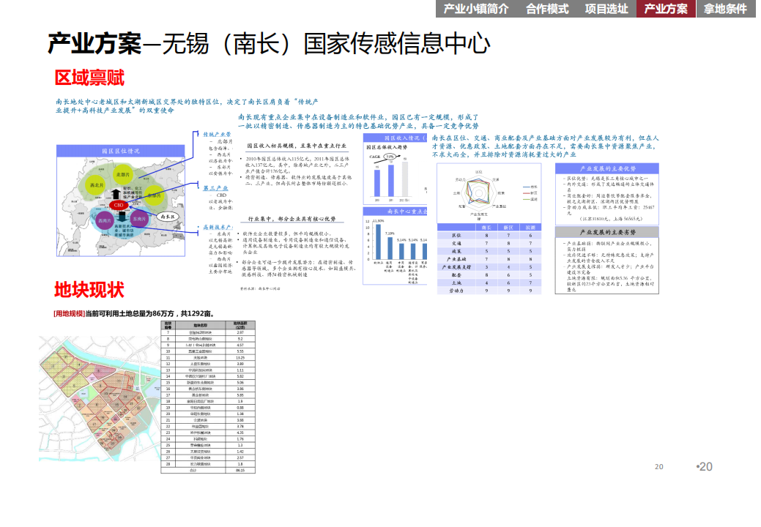Click the 高新技术产业 underlined label
Image resolution: width=761 pixels, height=527 pixels.
(x=218, y=227)
